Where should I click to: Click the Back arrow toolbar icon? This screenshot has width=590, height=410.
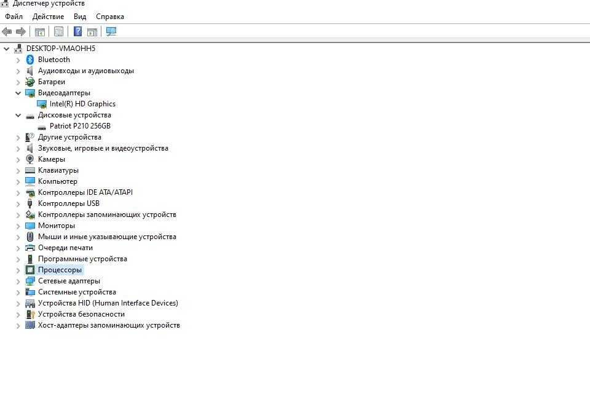click(7, 31)
